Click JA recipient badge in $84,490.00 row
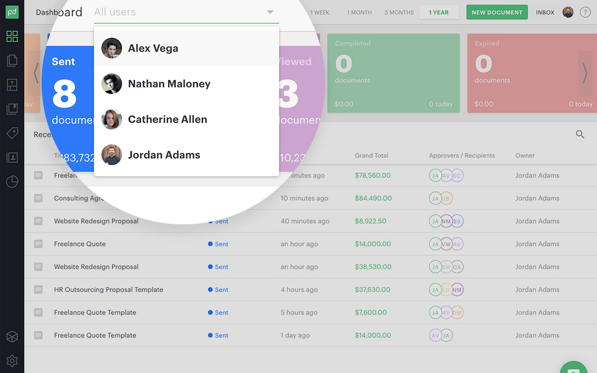Viewport: 597px width, 373px height. (x=435, y=198)
